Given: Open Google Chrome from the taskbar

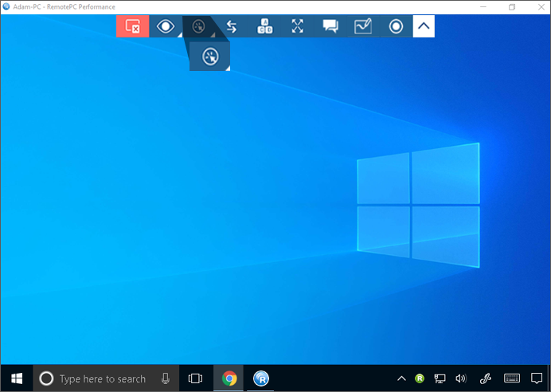Looking at the screenshot, I should (229, 378).
